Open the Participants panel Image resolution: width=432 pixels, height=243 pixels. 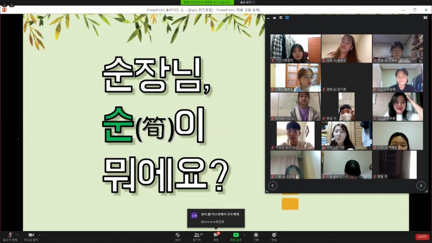[x=197, y=236]
